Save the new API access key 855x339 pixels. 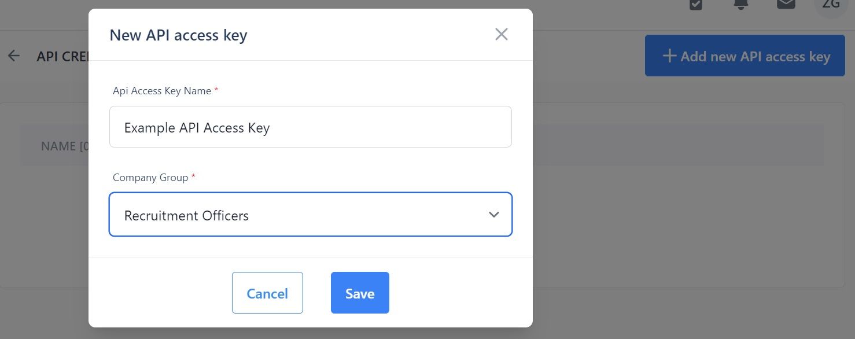click(x=360, y=293)
